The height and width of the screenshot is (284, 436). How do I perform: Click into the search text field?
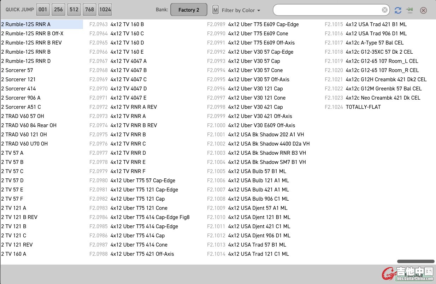(328, 10)
